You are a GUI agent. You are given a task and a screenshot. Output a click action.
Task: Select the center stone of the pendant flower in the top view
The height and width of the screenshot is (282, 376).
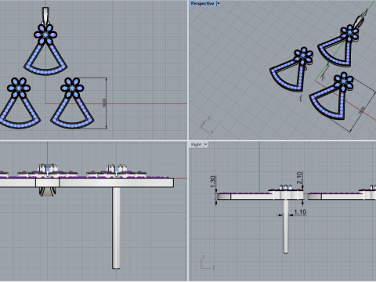(45, 34)
